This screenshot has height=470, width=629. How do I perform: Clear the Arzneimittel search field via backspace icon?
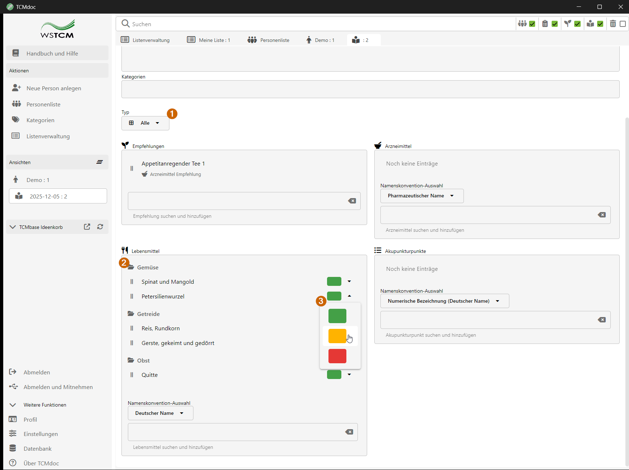click(x=602, y=215)
